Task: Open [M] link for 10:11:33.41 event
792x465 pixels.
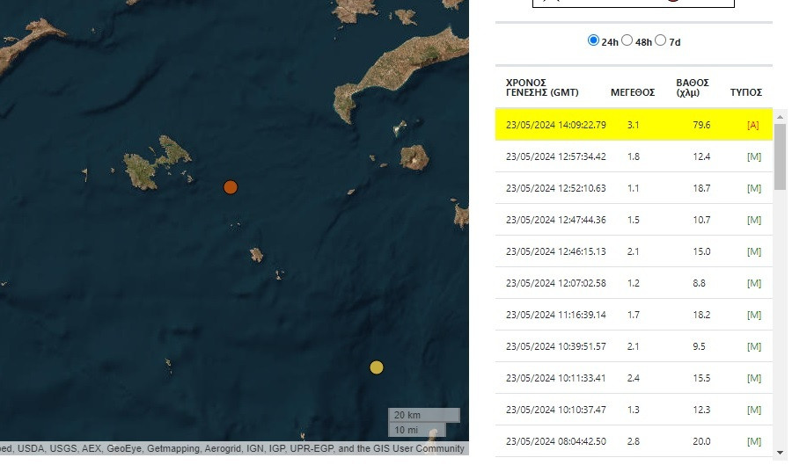Action: 754,378
